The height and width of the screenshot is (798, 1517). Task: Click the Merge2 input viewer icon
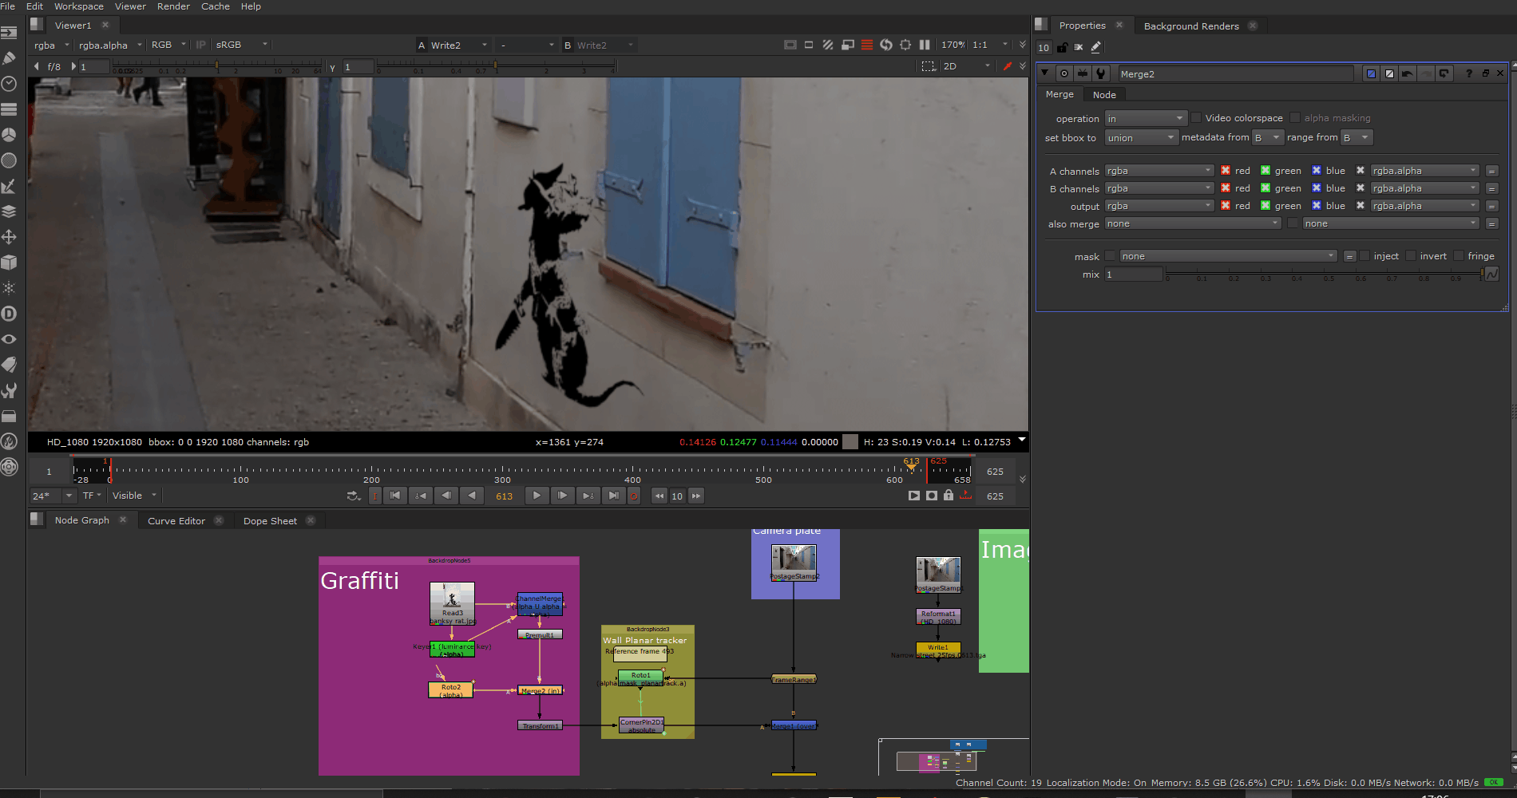coord(1083,73)
